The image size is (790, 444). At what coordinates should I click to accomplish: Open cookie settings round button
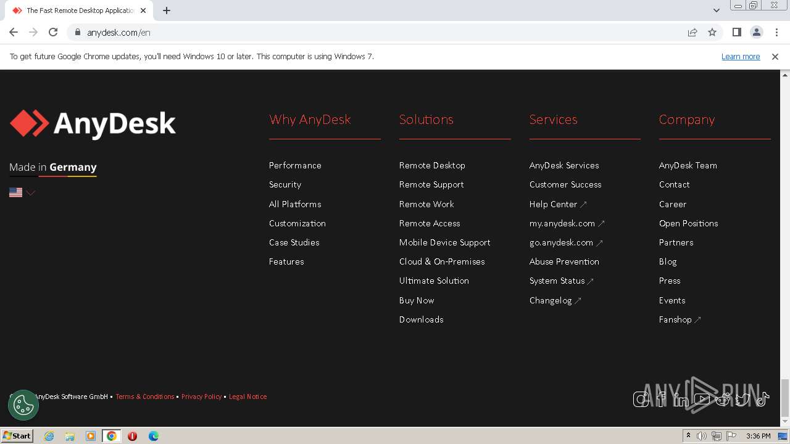(23, 405)
